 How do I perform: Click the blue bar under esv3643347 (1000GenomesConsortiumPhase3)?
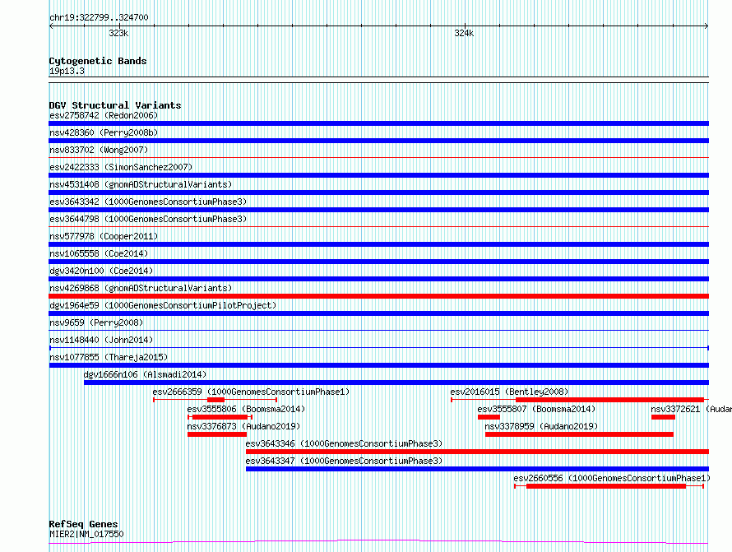(477, 469)
